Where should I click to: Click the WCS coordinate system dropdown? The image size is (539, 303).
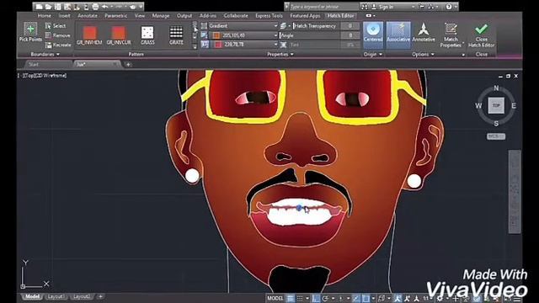pyautogui.click(x=496, y=136)
